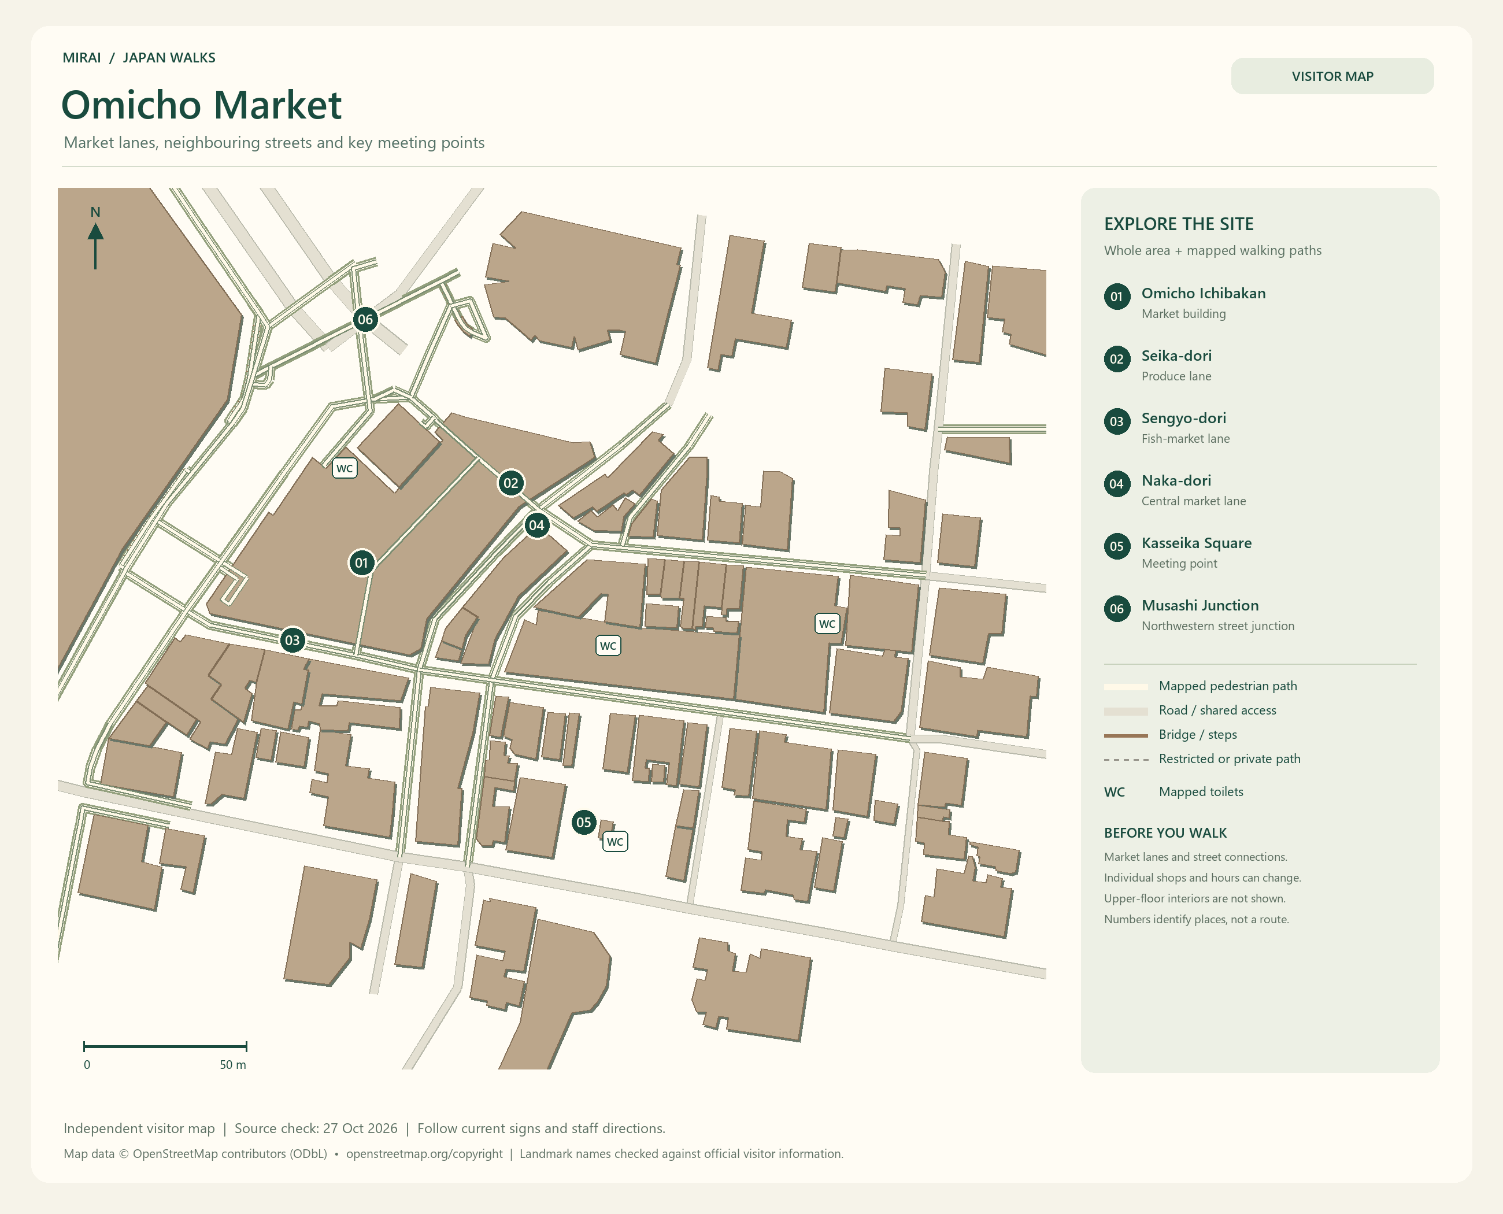Click the legend badge 01 beside Omicho Ichibakan
The image size is (1503, 1214).
click(1117, 297)
